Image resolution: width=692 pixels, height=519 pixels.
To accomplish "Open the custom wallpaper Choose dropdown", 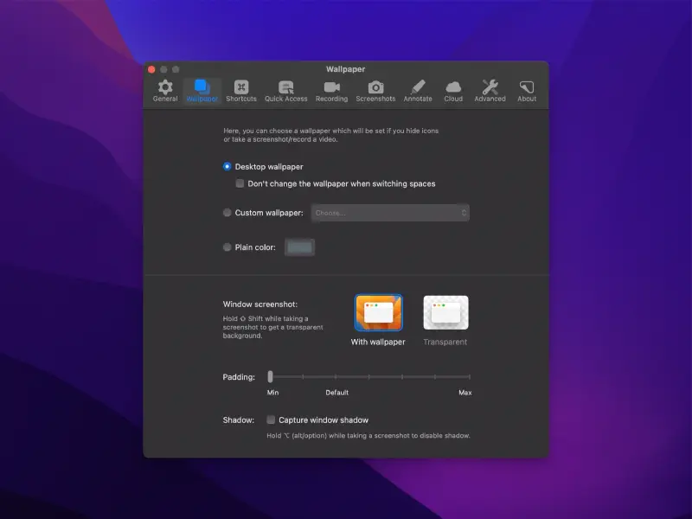I will click(390, 212).
